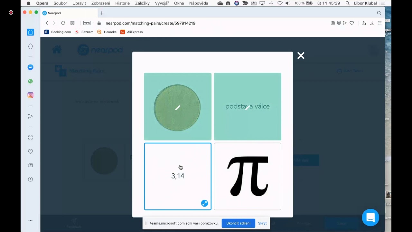Open downloads panel
412x232 pixels.
(372, 23)
